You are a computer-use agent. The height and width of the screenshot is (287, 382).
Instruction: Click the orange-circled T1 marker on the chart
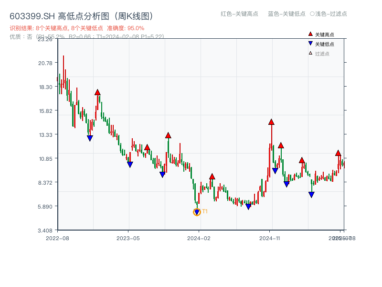point(197,211)
